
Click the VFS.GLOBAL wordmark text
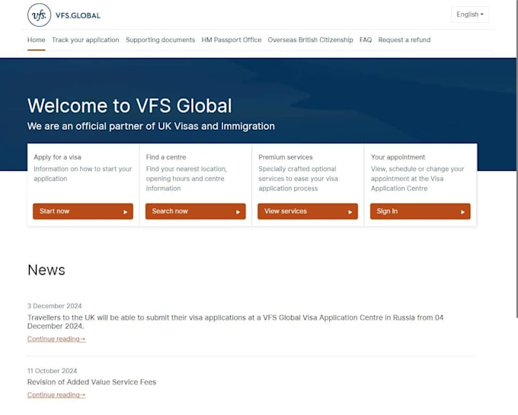78,15
